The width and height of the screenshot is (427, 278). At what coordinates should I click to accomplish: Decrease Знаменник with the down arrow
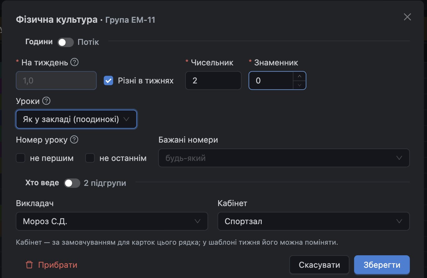pos(299,85)
